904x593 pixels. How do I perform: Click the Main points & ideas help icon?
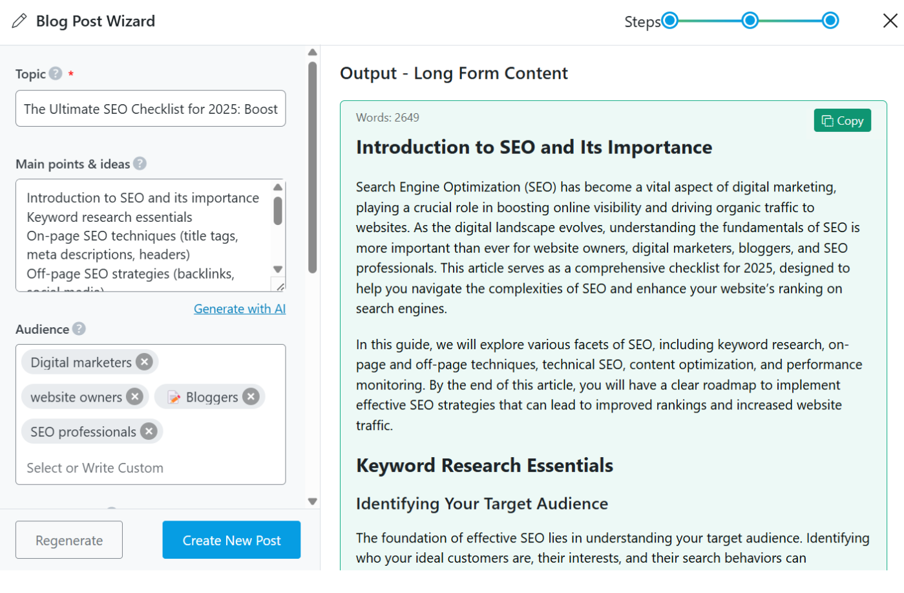click(x=140, y=164)
